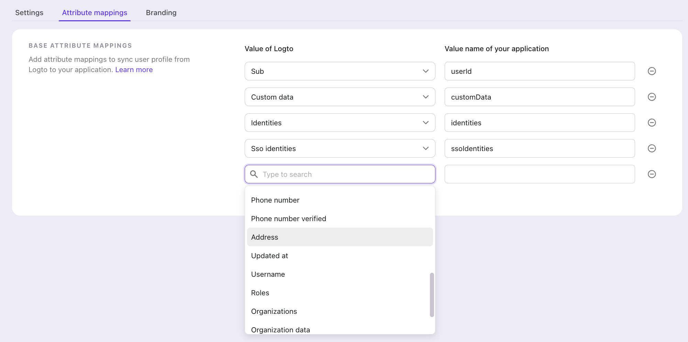Switch to the Settings tab
The image size is (688, 342).
click(29, 12)
